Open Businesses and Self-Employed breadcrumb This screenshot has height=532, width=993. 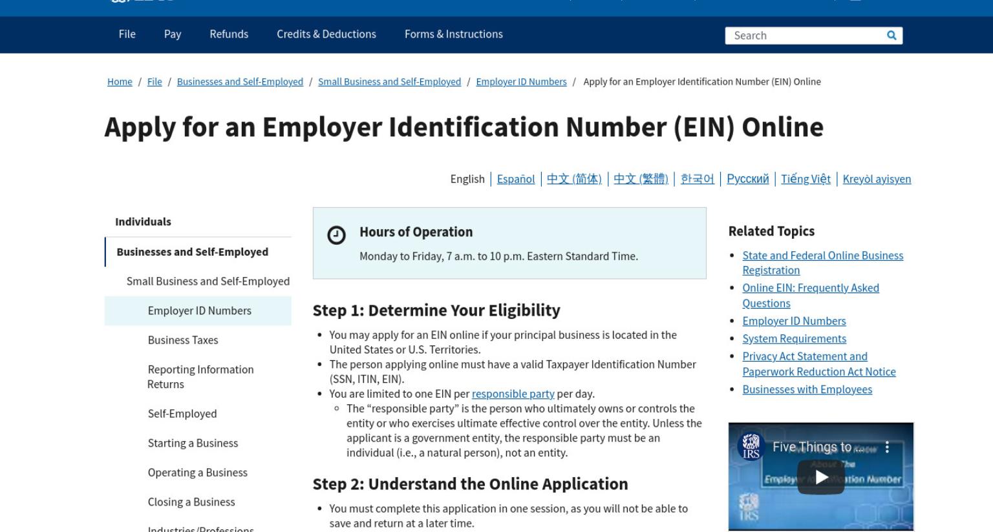click(240, 81)
